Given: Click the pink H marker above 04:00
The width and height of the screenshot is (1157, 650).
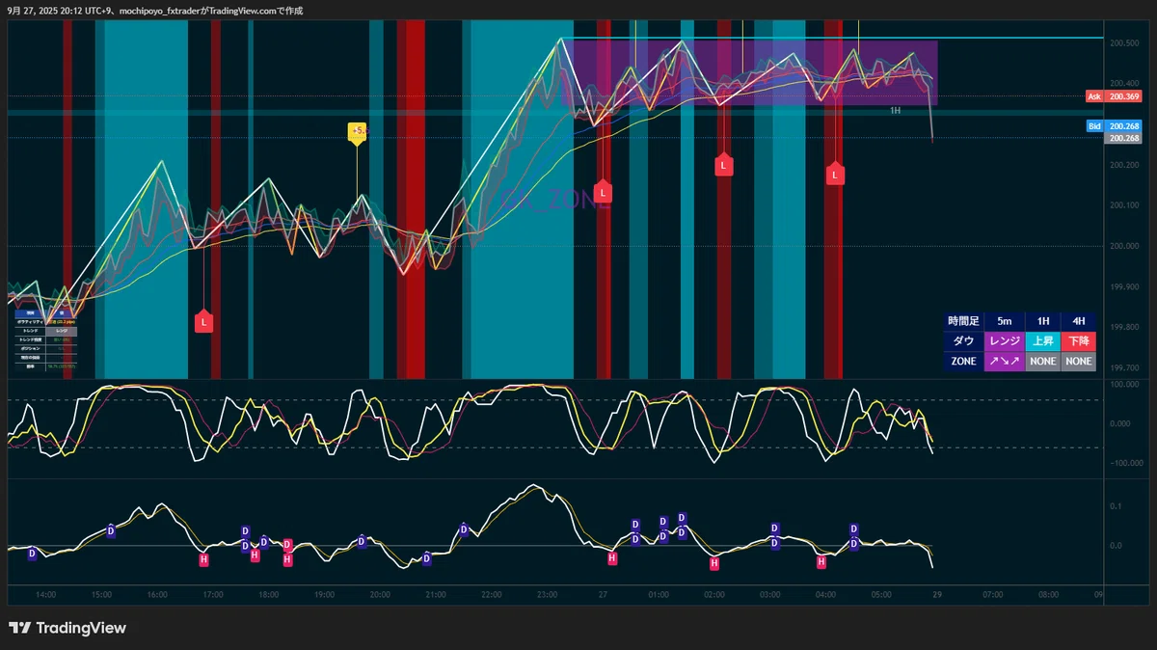Looking at the screenshot, I should pyautogui.click(x=821, y=560).
